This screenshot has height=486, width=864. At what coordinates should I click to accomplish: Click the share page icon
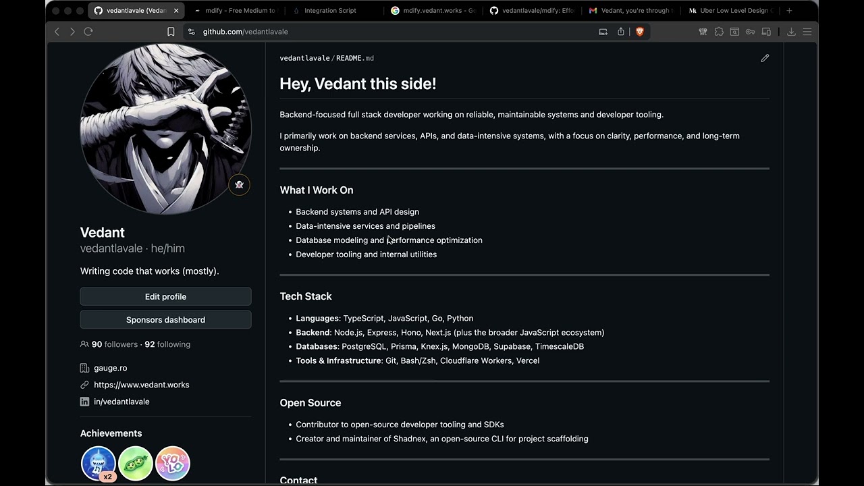[x=621, y=32]
